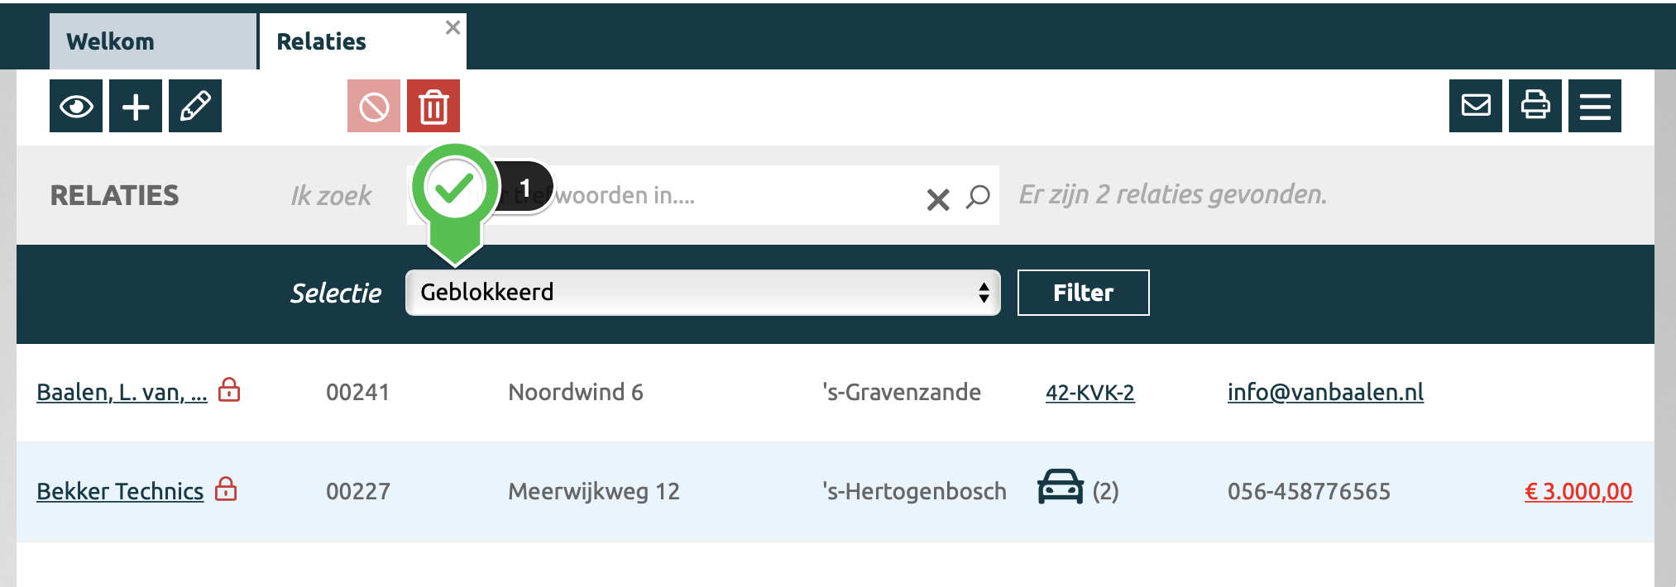This screenshot has height=587, width=1676.
Task: Select the Relaties tab
Action: coord(322,41)
